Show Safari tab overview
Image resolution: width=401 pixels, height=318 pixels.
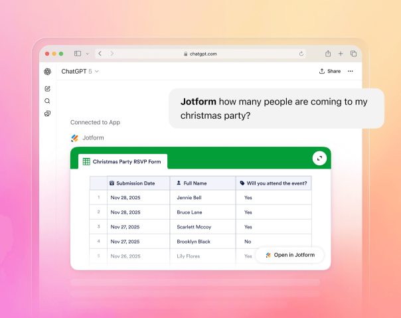tap(353, 54)
